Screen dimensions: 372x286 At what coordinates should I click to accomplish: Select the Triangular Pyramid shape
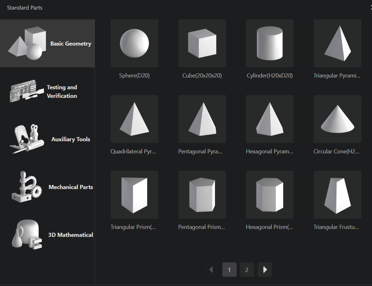tap(337, 43)
